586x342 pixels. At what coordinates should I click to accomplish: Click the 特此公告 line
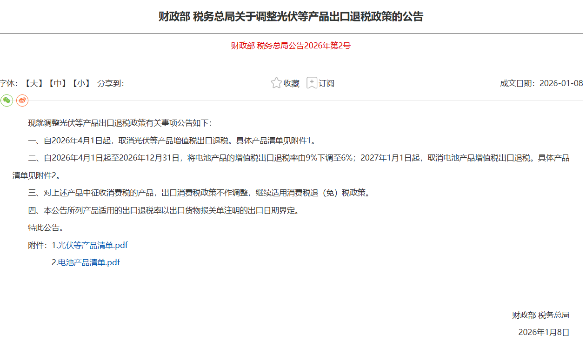[x=46, y=228]
